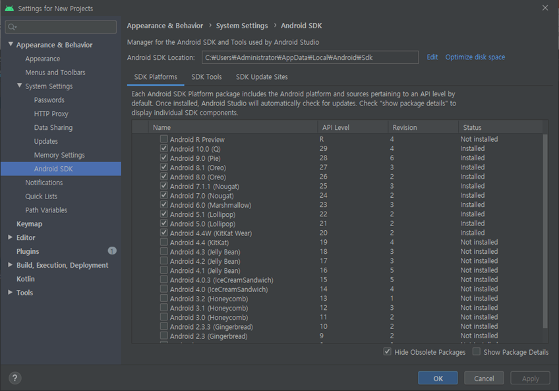This screenshot has width=559, height=391.
Task: Open Data Sharing settings
Action: pyautogui.click(x=53, y=127)
